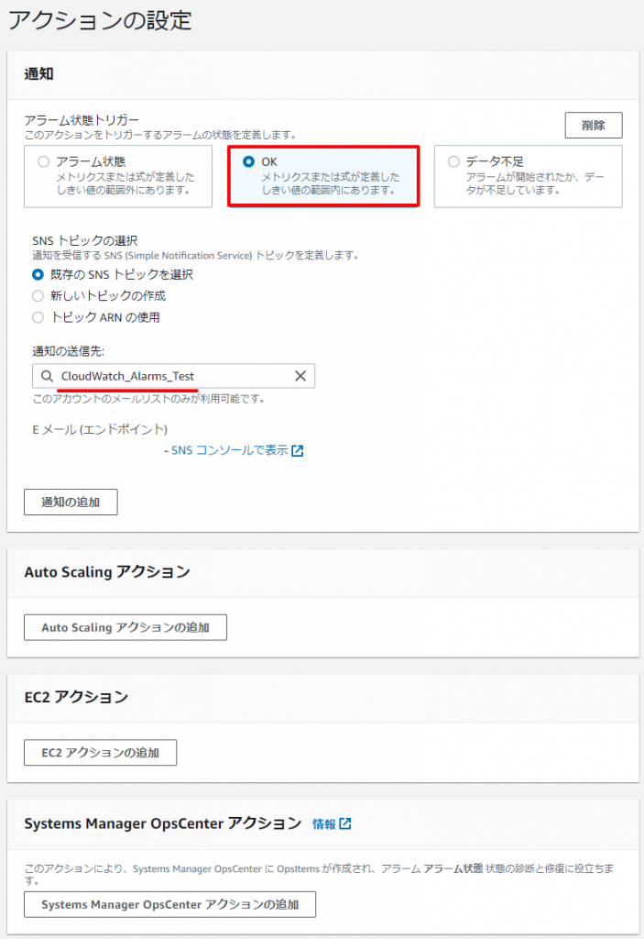
Task: Click the 通知の送信先 label
Action: tap(68, 351)
